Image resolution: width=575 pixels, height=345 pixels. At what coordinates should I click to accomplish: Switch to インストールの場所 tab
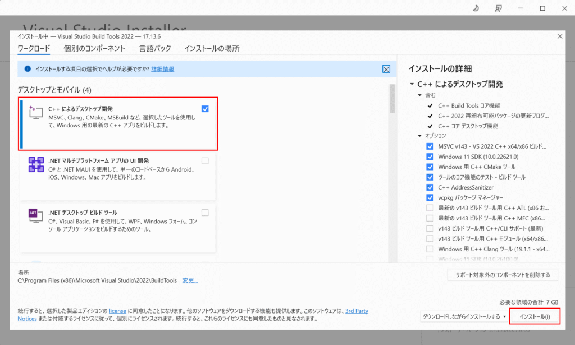[x=212, y=48]
